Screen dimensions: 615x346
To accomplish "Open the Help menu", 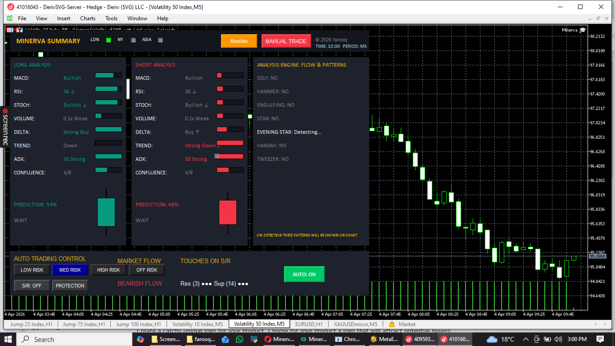I will [x=163, y=18].
